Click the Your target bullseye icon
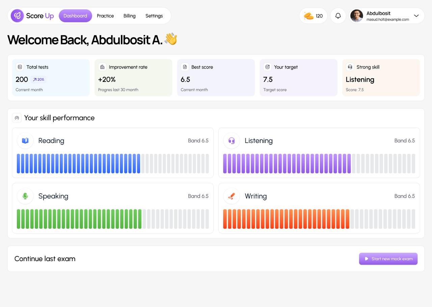Screen dimensions: 432x307 pos(267,67)
